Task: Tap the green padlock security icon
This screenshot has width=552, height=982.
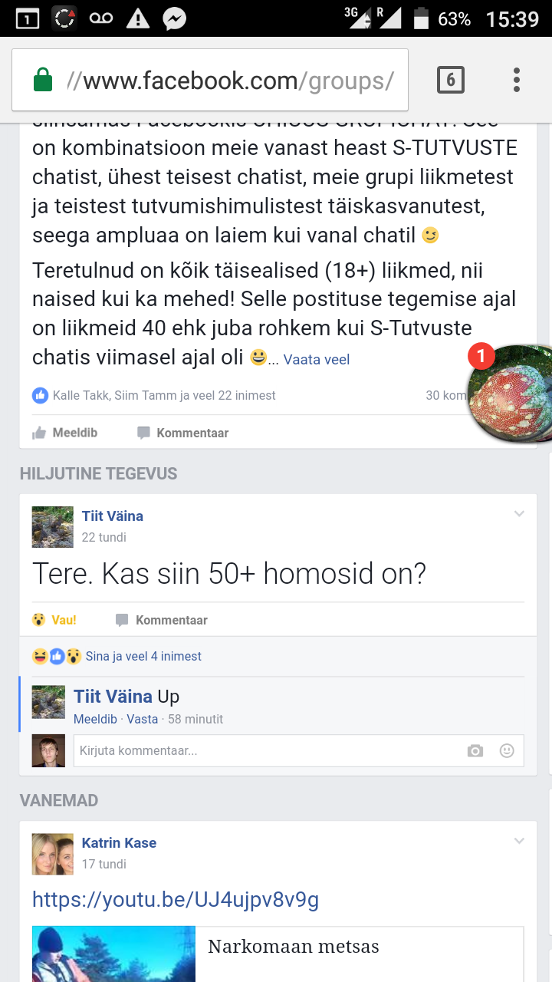Action: point(43,80)
